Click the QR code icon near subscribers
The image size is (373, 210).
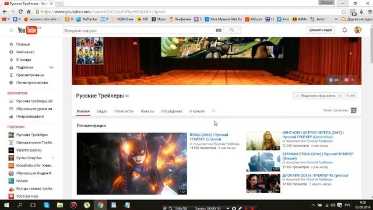point(354,110)
